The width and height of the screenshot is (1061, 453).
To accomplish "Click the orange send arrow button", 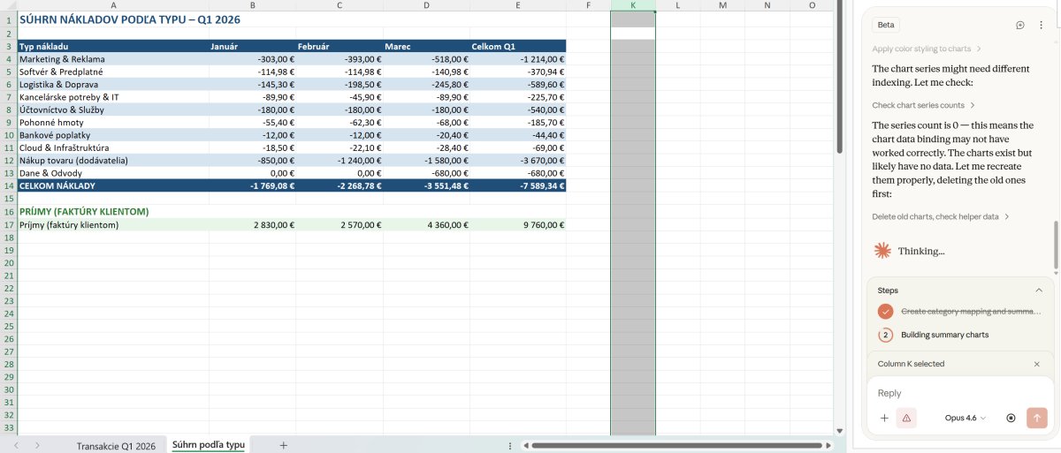I will coord(1036,418).
